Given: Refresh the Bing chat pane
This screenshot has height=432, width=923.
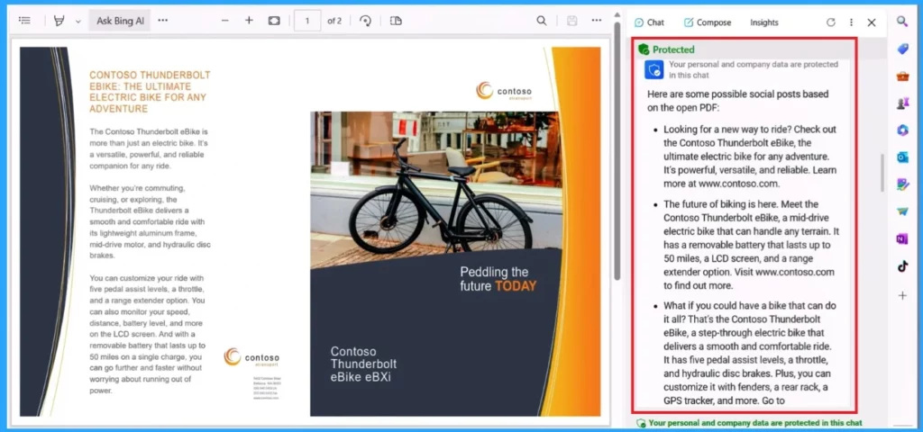Looking at the screenshot, I should 830,22.
